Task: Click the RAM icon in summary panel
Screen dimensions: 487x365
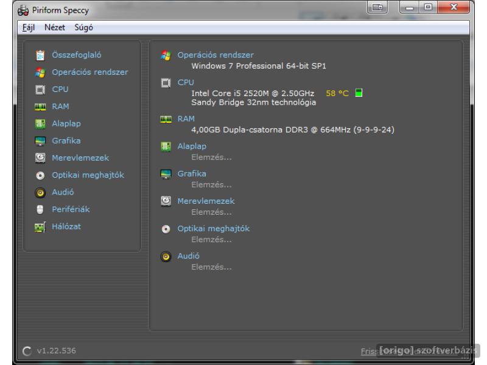Action: point(166,119)
